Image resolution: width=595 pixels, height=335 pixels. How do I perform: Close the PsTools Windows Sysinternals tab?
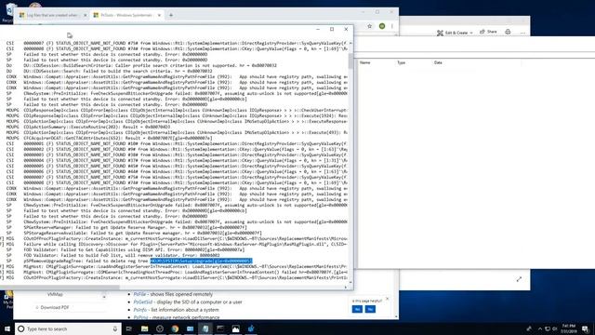(159, 15)
